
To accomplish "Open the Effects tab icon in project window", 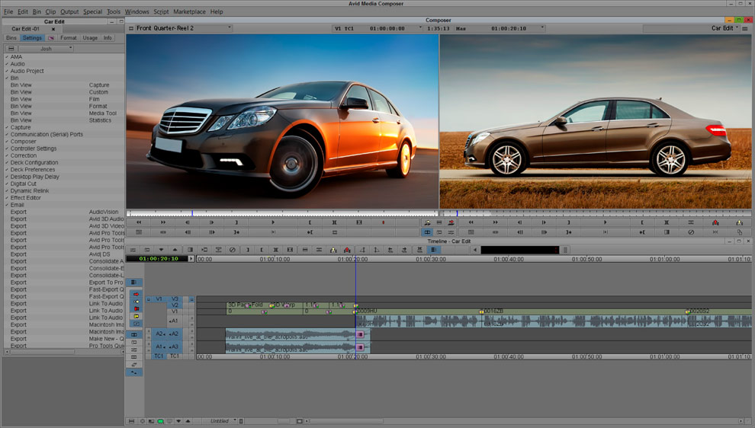I will coord(51,37).
